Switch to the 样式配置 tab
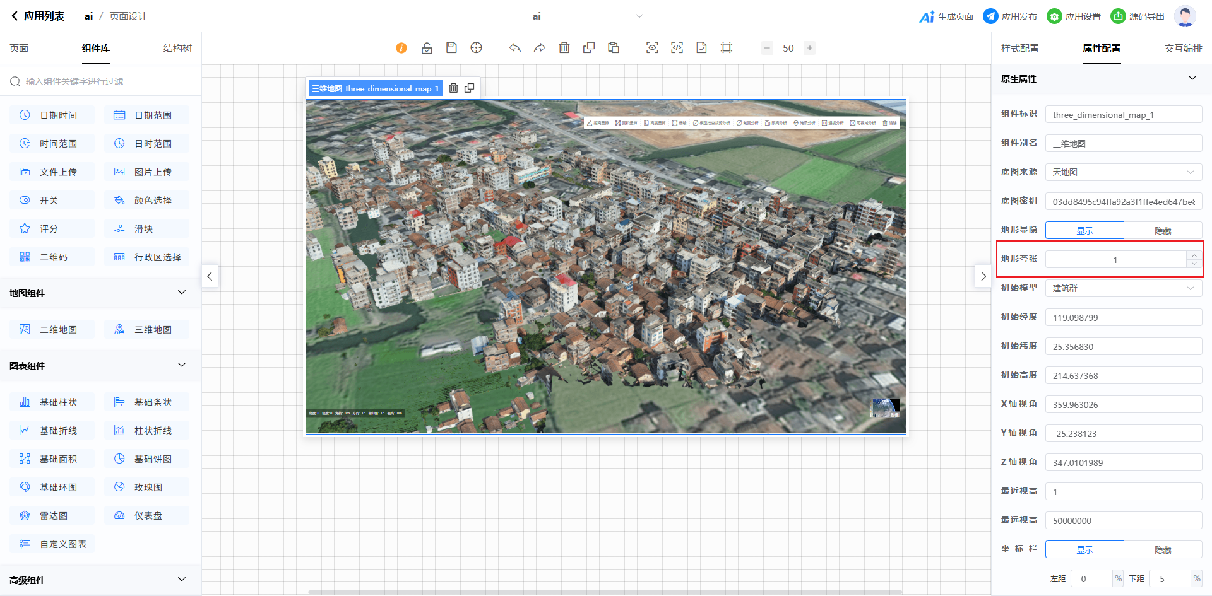Viewport: 1212px width, 596px height. pos(1019,49)
